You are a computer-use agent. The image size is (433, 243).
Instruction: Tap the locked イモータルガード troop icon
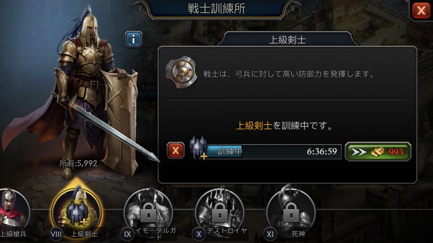148,211
